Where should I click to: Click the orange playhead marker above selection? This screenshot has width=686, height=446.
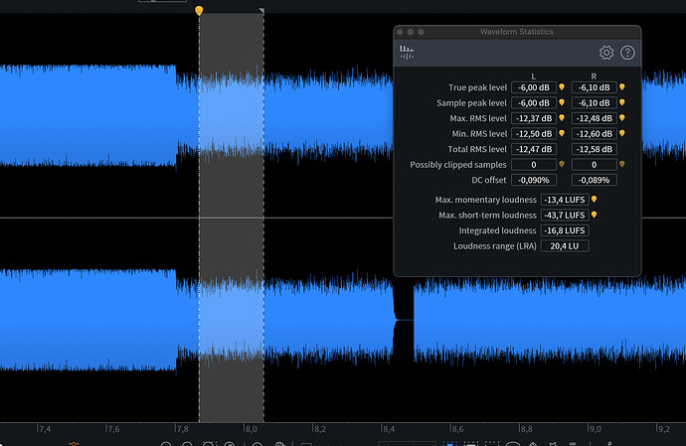(x=199, y=10)
